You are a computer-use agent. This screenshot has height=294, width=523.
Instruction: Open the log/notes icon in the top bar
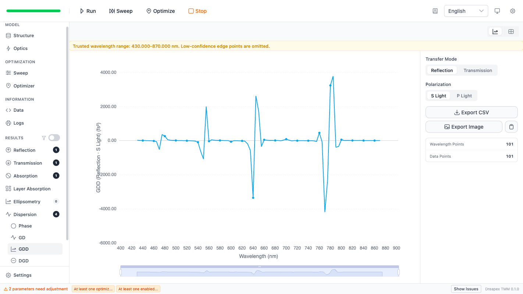[435, 11]
